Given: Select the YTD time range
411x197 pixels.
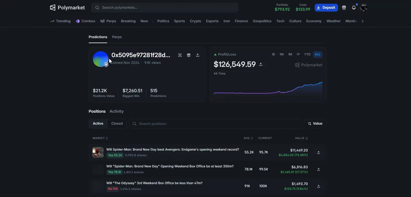Looking at the screenshot, I should point(307,54).
